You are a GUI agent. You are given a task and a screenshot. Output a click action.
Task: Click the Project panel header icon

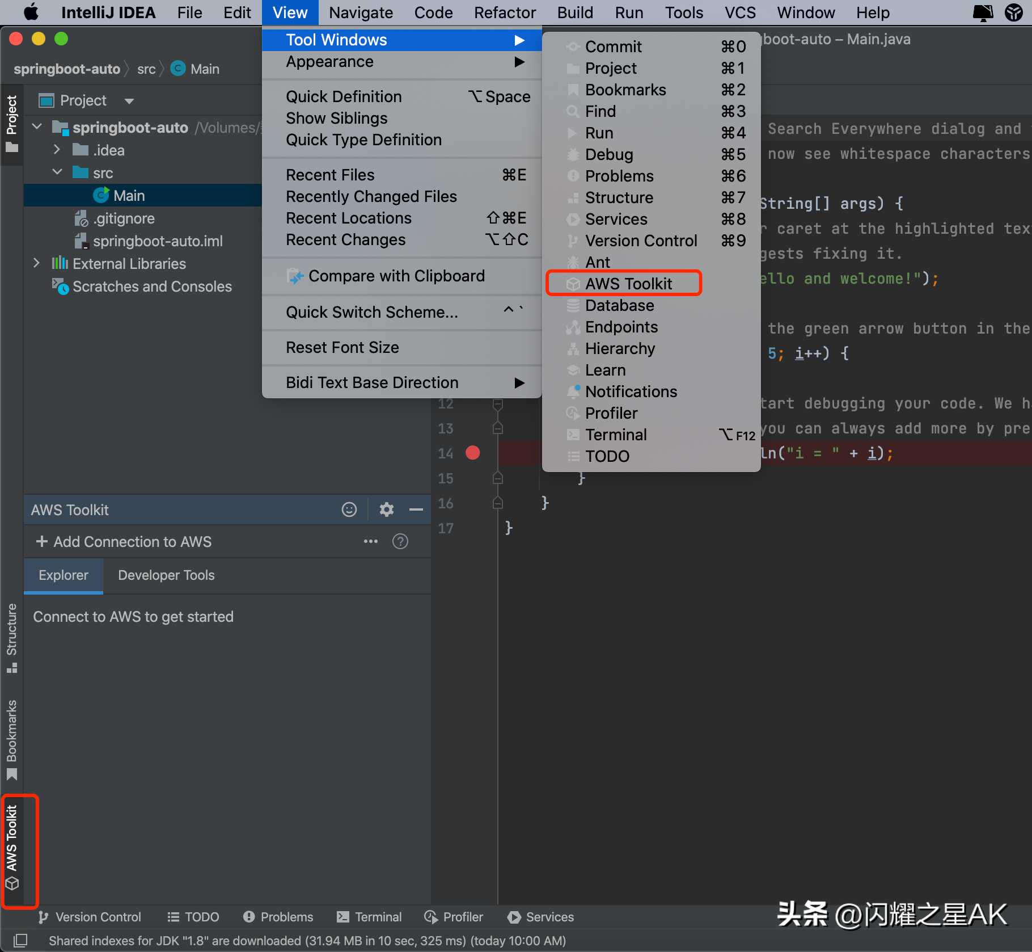click(46, 101)
